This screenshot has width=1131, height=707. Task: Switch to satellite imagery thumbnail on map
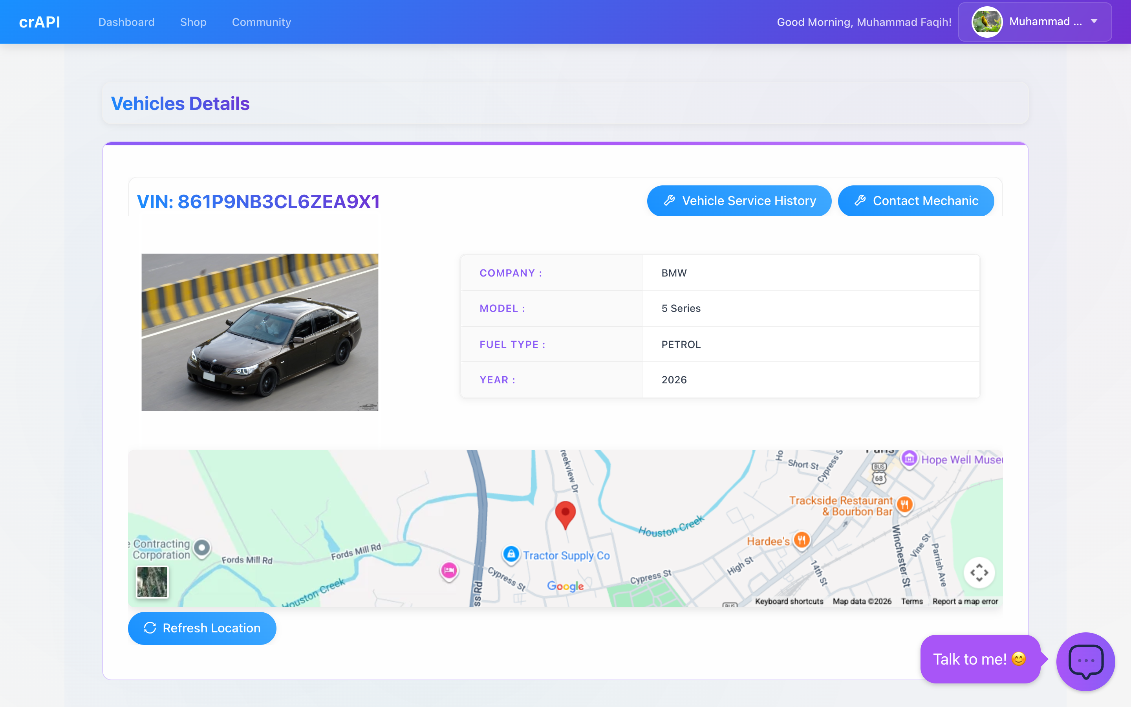point(152,582)
